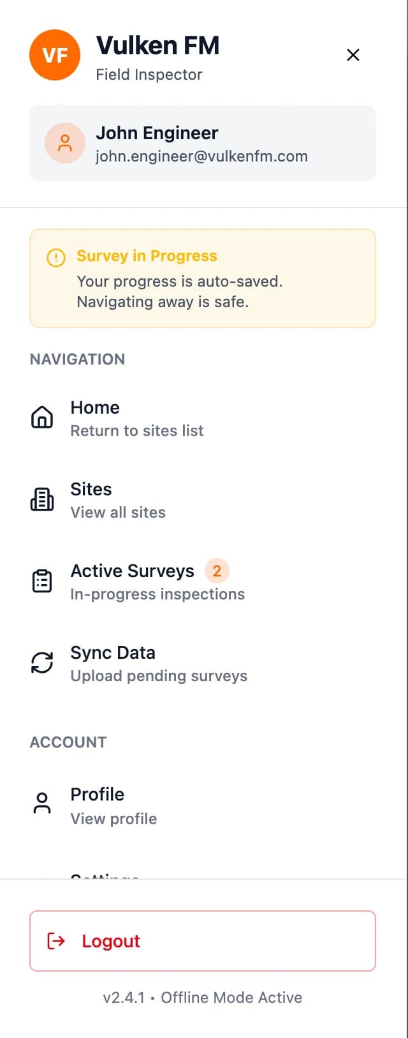
Task: Click the Home house icon
Action: [x=42, y=417]
